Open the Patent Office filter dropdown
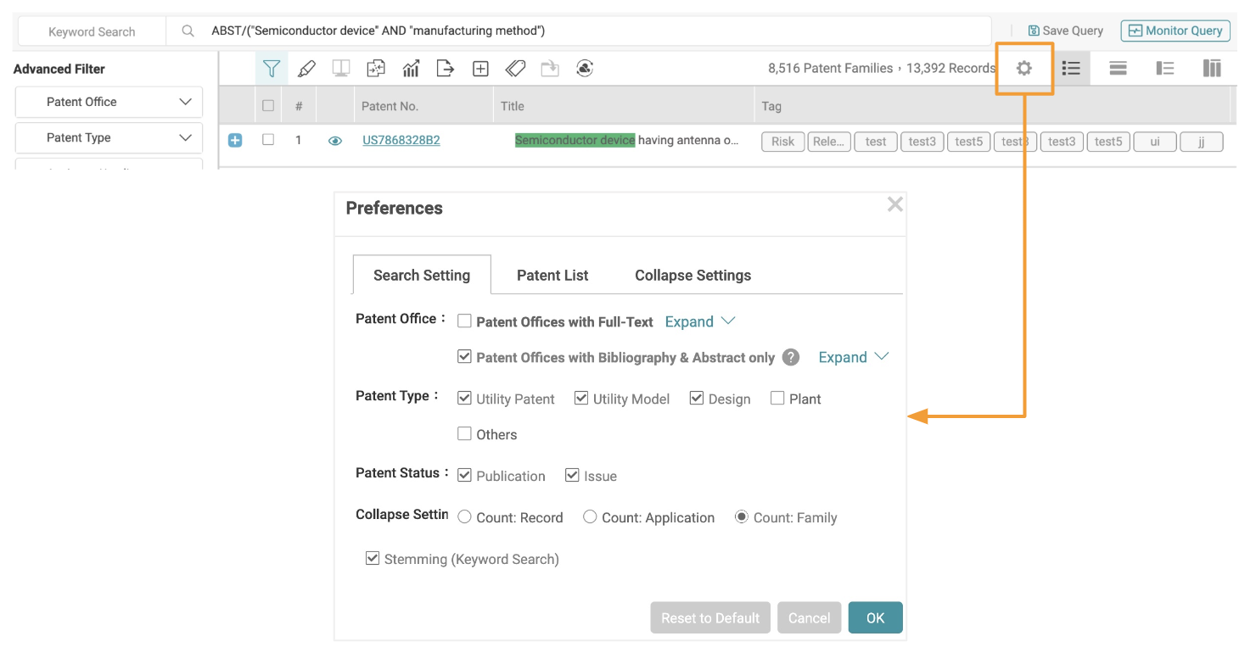This screenshot has width=1256, height=653. coord(109,102)
